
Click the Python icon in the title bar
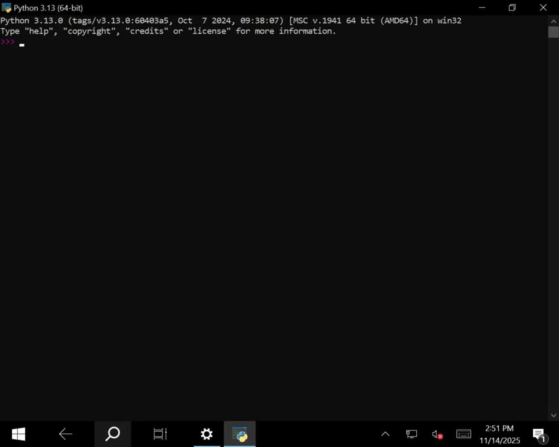pos(6,8)
